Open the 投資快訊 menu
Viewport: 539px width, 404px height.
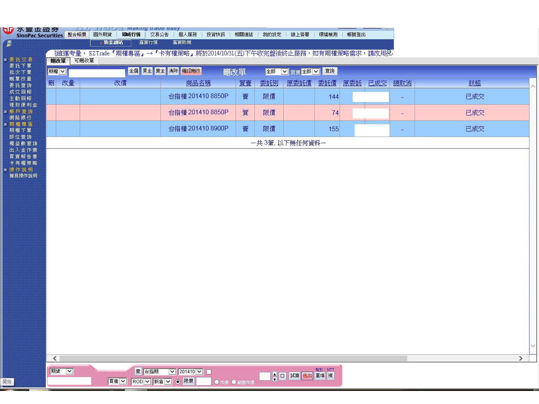click(216, 35)
